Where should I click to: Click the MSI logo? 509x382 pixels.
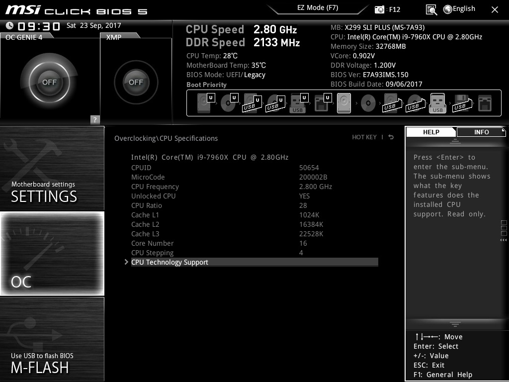click(x=23, y=10)
